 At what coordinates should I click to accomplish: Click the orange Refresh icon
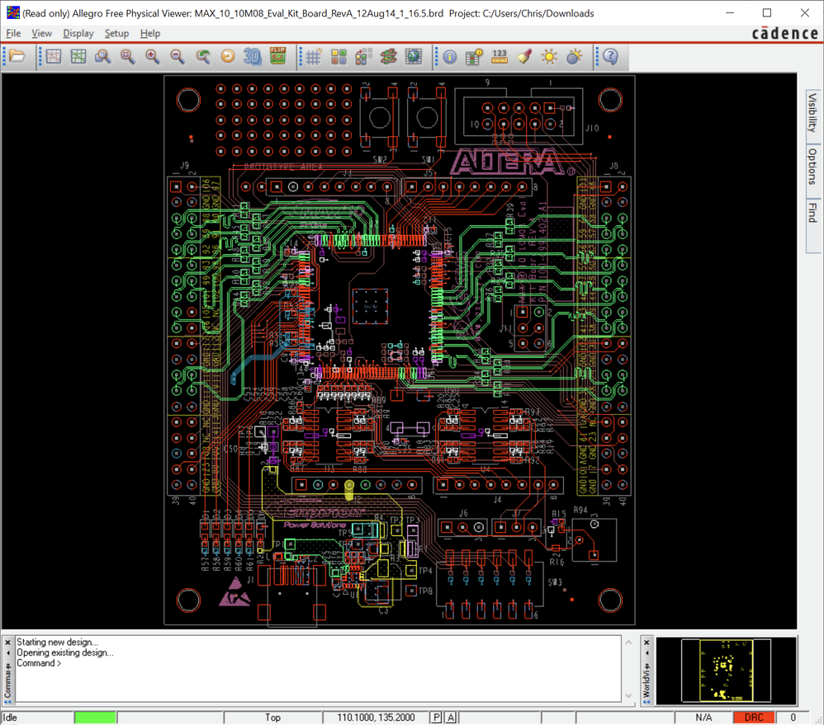pyautogui.click(x=228, y=56)
